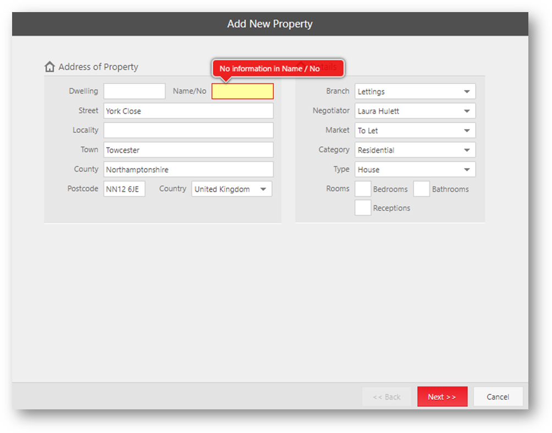Click the Town field containing Towcester

pos(189,150)
